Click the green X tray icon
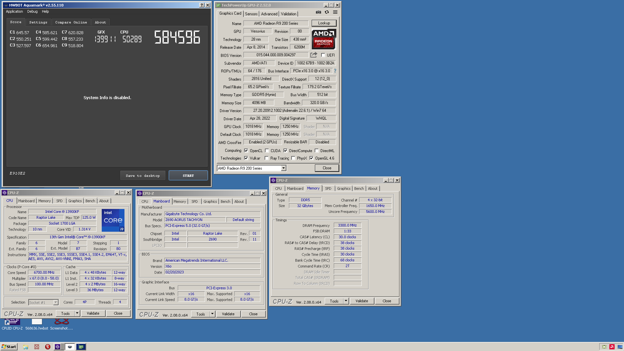624x351 pixels. coord(604,347)
